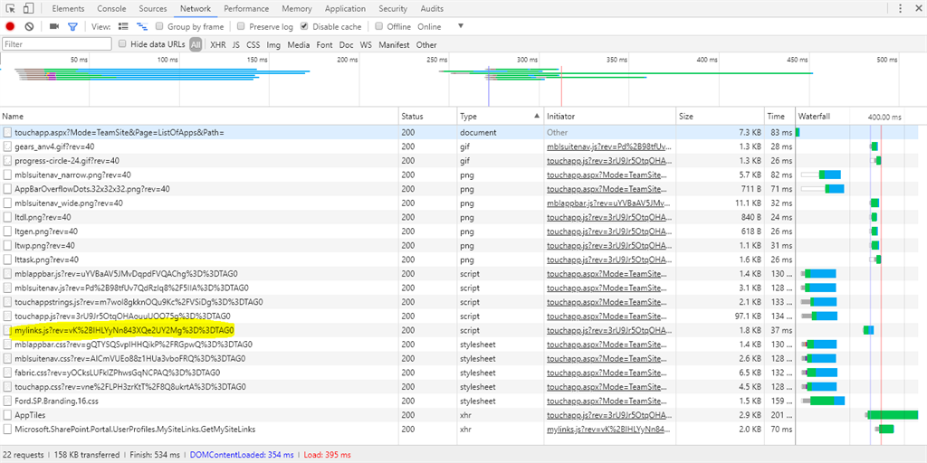Enable Group by frame checkbox
This screenshot has height=463, width=927.
click(x=159, y=26)
